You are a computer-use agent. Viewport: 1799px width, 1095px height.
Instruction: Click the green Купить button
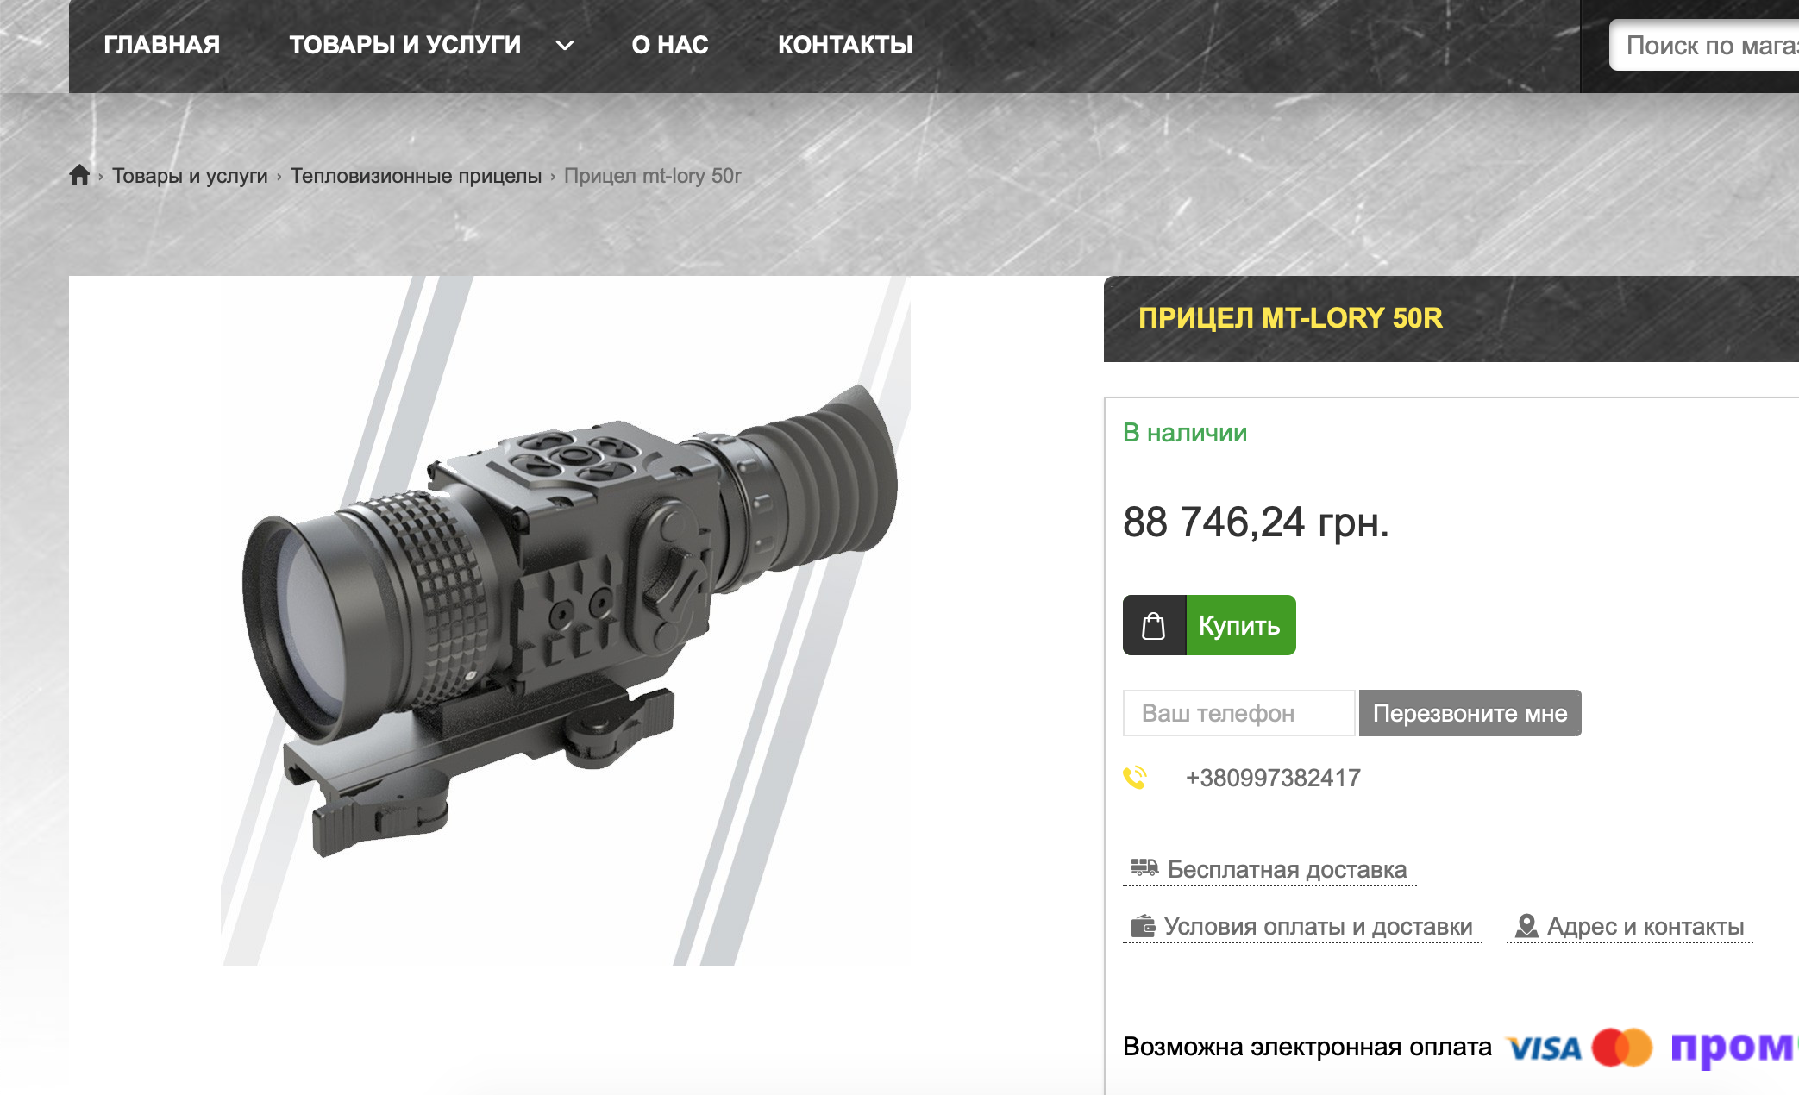click(1241, 625)
